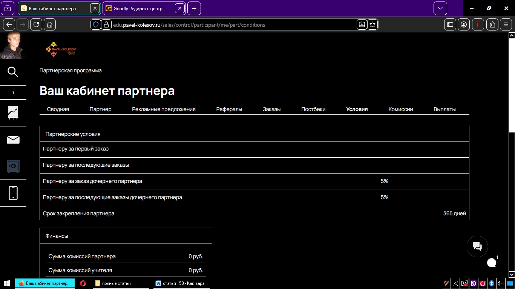Click the user profile avatar photo
515x289 pixels.
point(13,46)
